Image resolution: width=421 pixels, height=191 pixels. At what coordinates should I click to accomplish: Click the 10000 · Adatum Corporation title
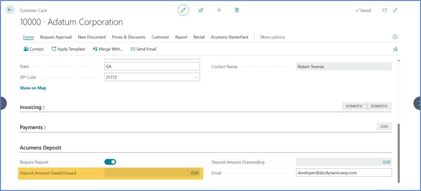click(x=72, y=22)
